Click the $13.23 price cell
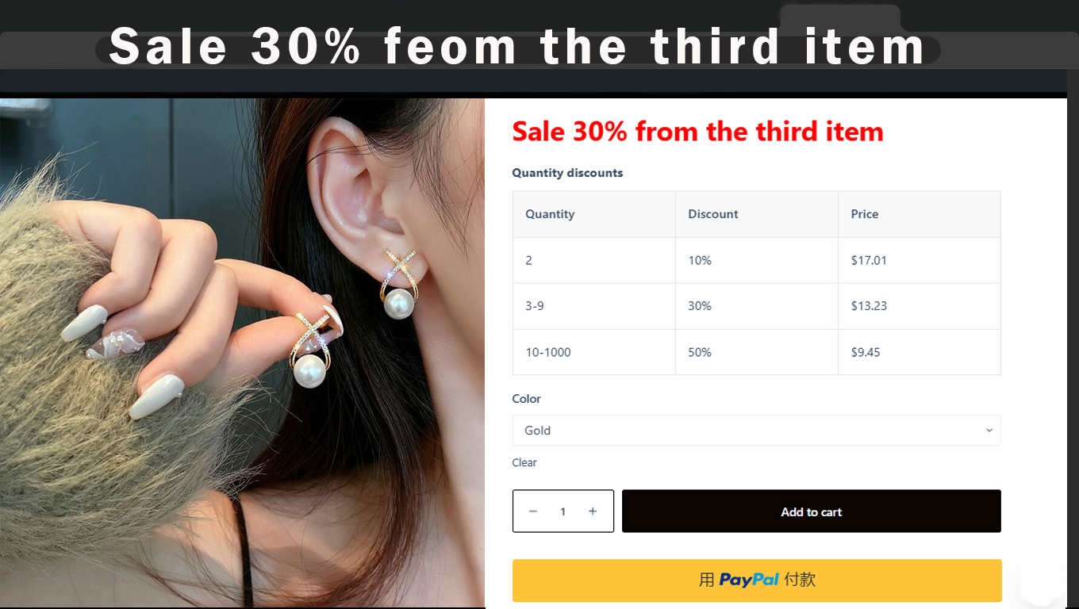Image resolution: width=1079 pixels, height=609 pixels. (920, 306)
